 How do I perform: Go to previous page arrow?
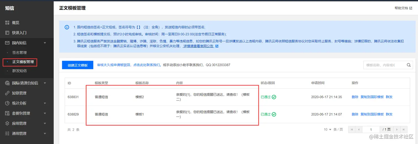[359, 129]
